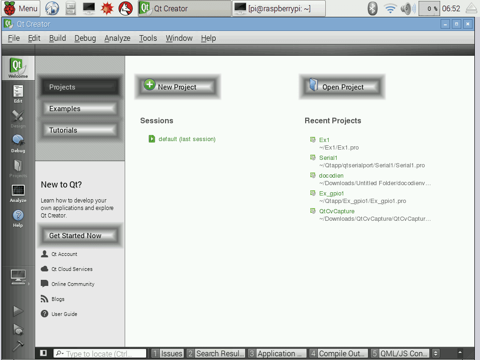
Task: Open recent project Serial1
Action: [328, 158]
